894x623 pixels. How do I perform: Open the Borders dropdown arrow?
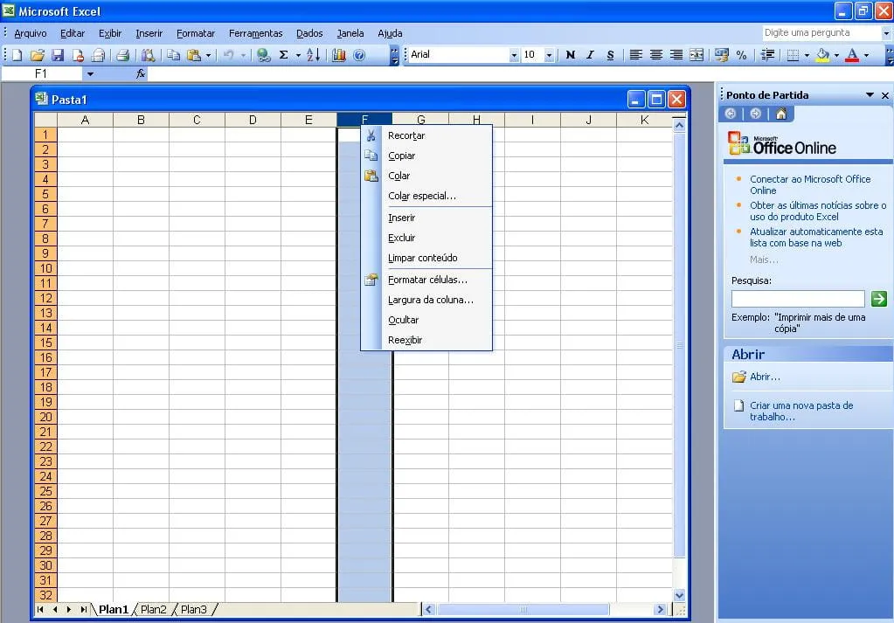[807, 55]
